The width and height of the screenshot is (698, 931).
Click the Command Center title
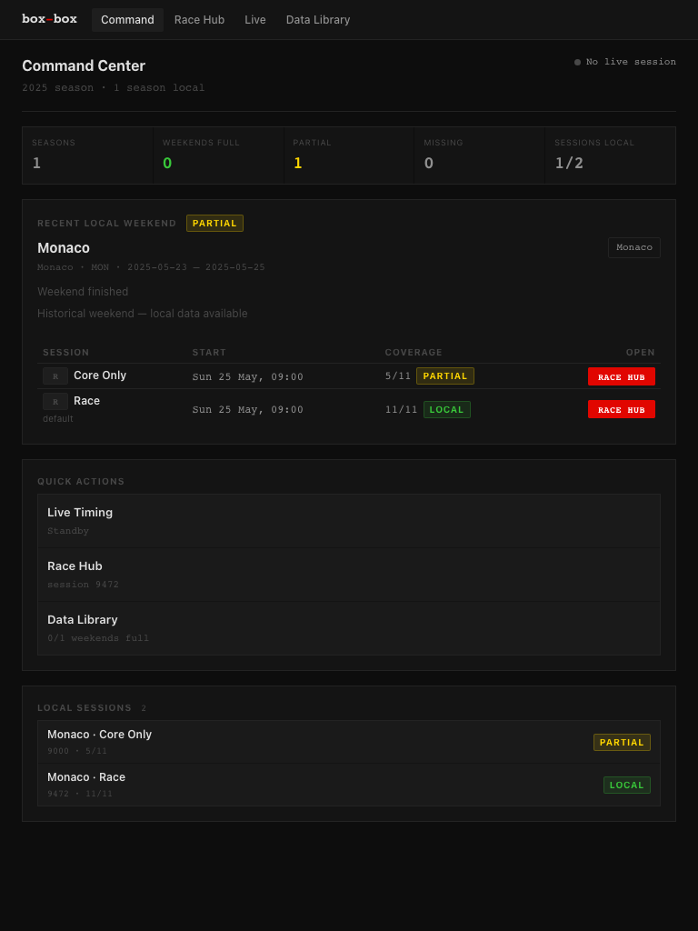(84, 65)
